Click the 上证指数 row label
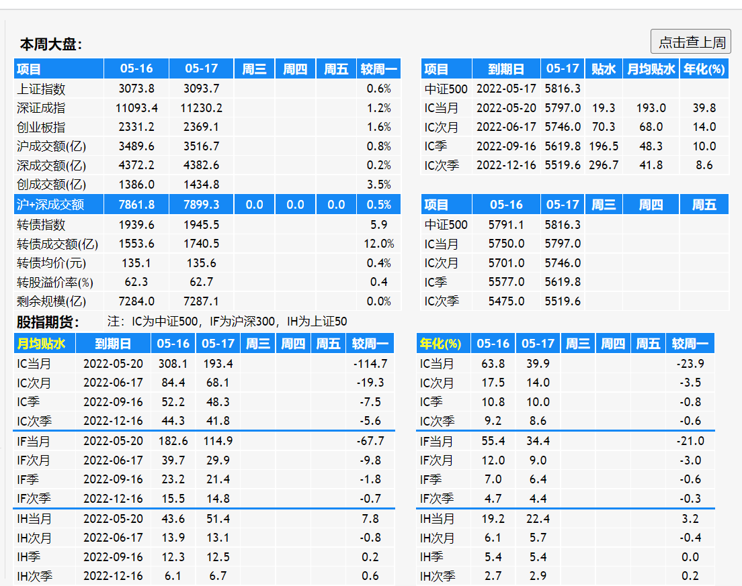This screenshot has width=742, height=586. coord(41,89)
